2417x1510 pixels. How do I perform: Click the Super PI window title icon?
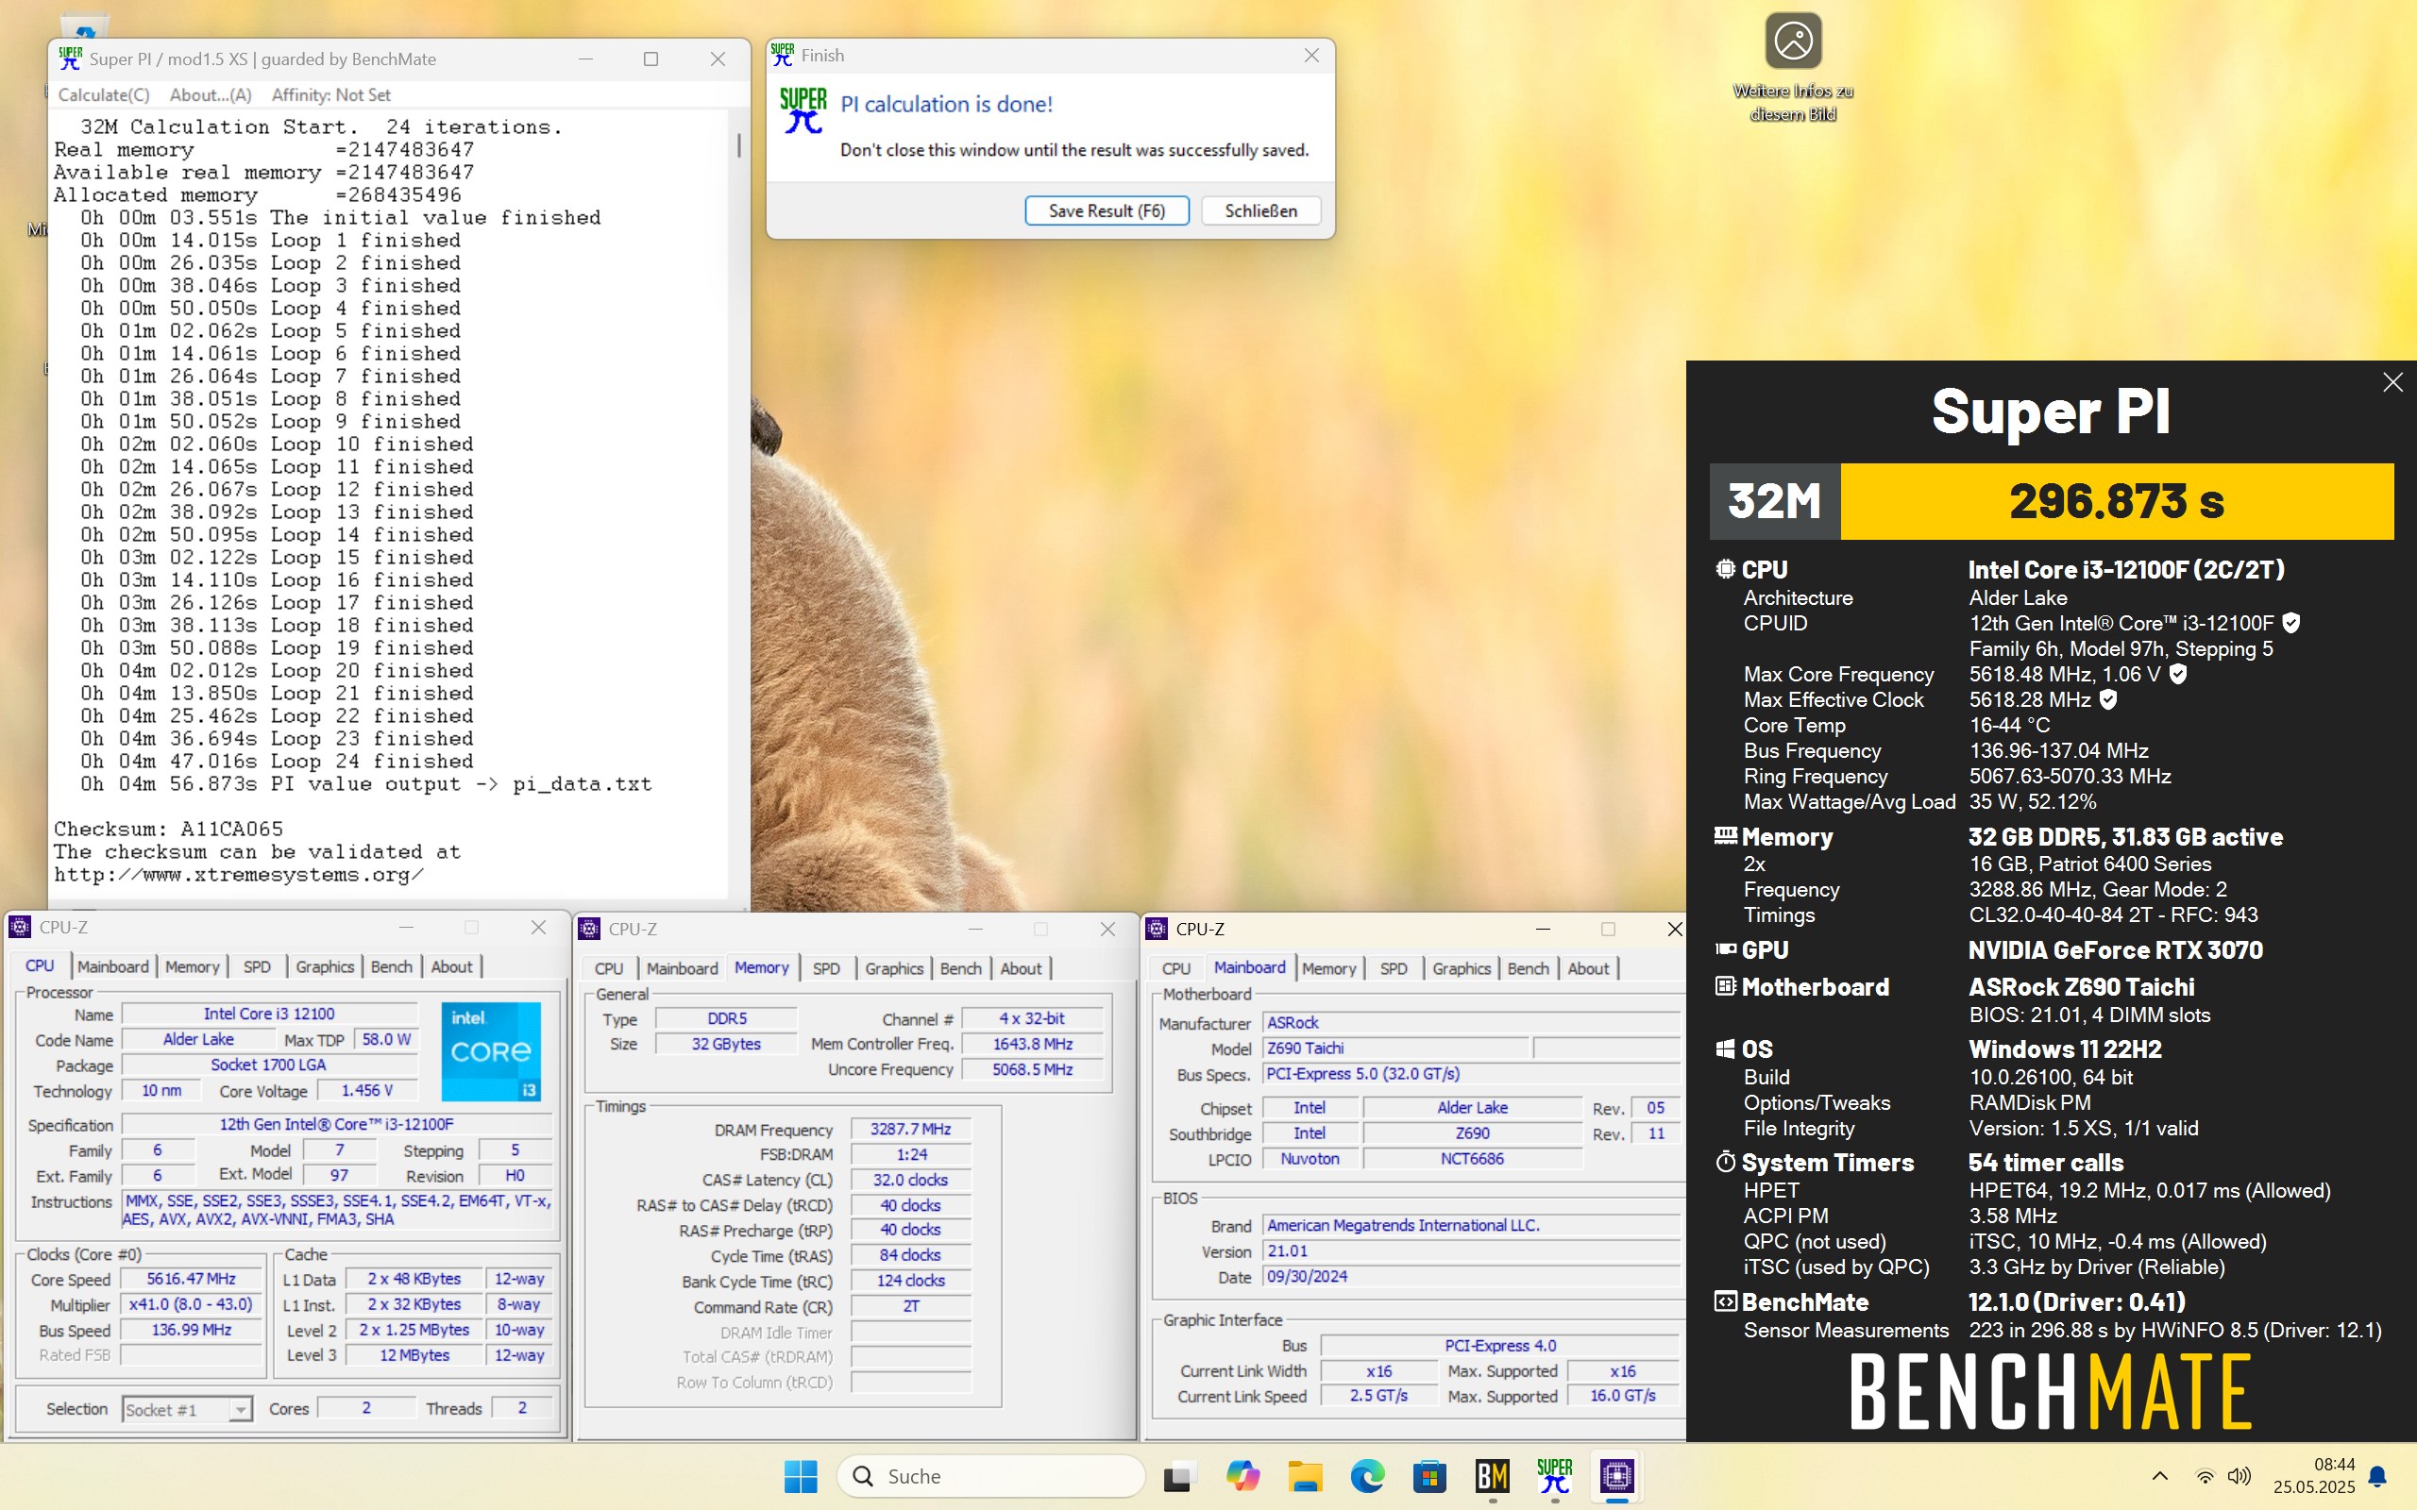point(70,59)
